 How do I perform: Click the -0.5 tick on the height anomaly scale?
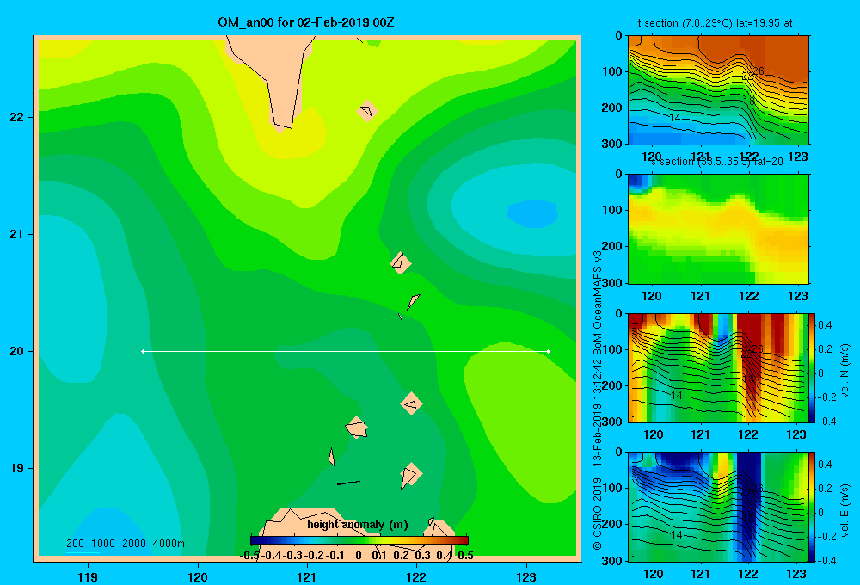(x=250, y=556)
